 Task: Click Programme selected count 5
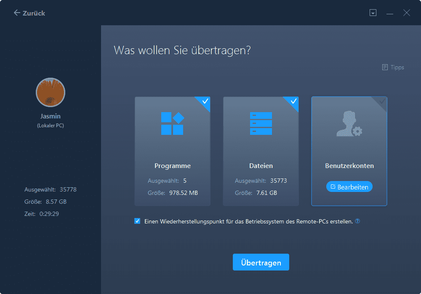(185, 181)
